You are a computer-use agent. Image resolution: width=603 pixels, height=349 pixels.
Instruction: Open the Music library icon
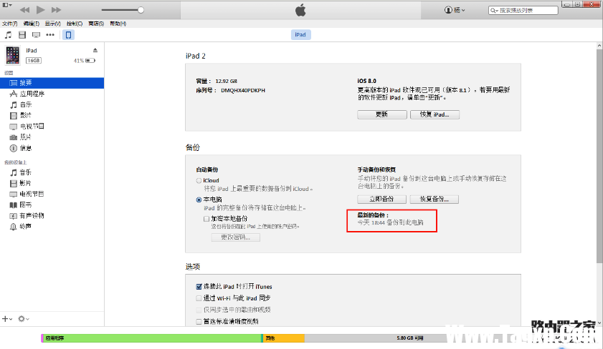(x=8, y=35)
